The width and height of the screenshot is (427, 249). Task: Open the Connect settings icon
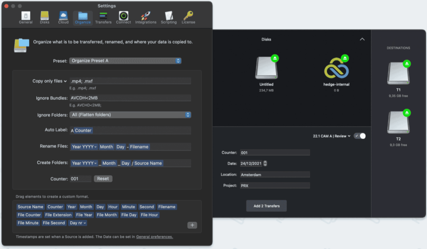[x=124, y=16]
